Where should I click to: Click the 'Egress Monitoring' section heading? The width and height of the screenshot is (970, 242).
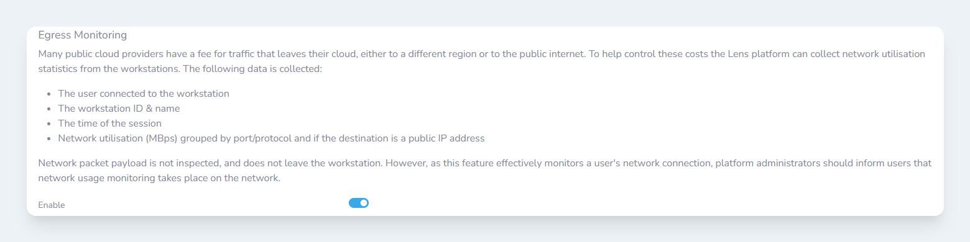[82, 35]
